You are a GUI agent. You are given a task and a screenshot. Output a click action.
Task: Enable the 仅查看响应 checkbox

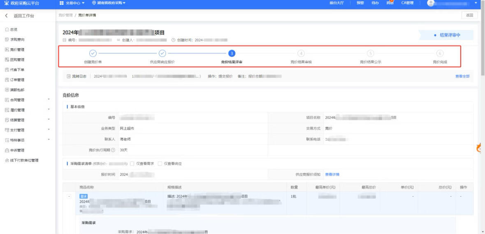[160, 164]
